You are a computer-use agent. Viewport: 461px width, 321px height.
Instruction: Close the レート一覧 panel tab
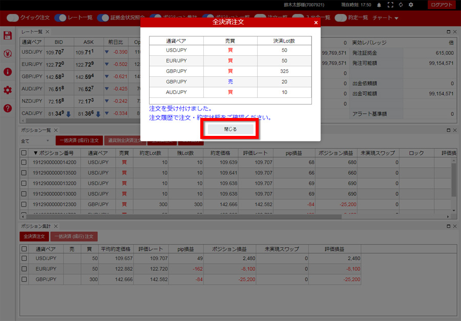coord(47,32)
